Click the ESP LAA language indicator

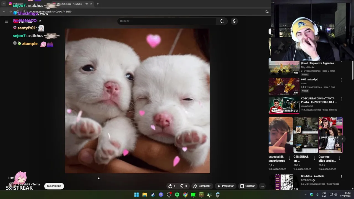point(324,195)
